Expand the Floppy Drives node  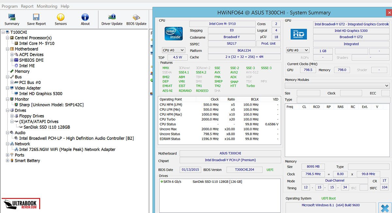pos(12,116)
